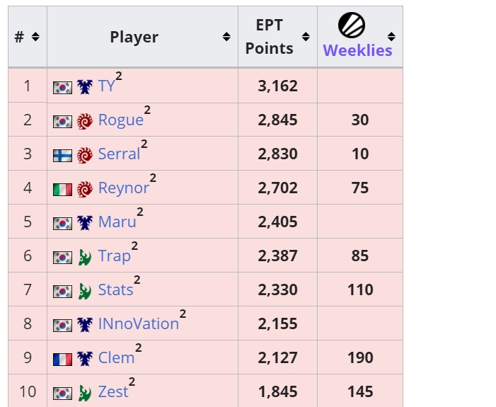
Task: Click the Protoss icon beside Zest
Action: pos(85,393)
